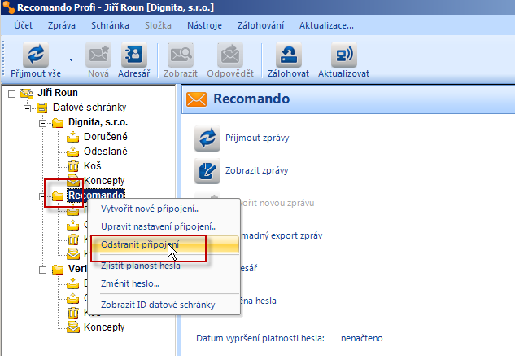
Task: Open Koš under Dignita, s.r.o.
Action: pyautogui.click(x=92, y=166)
